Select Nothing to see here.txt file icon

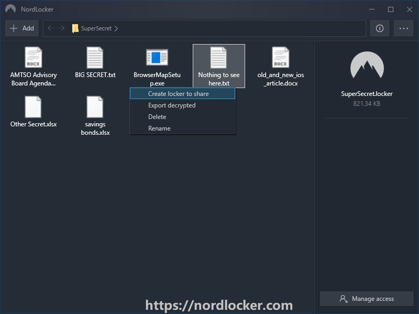click(x=218, y=57)
